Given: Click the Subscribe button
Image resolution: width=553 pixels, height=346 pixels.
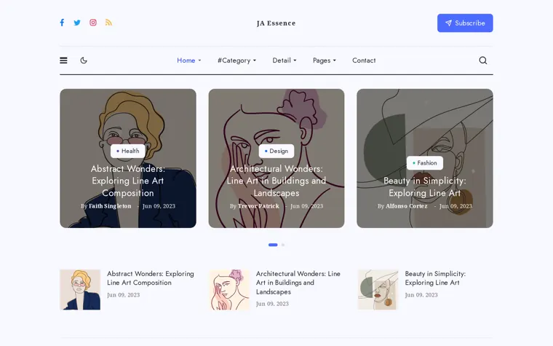Looking at the screenshot, I should 465,23.
